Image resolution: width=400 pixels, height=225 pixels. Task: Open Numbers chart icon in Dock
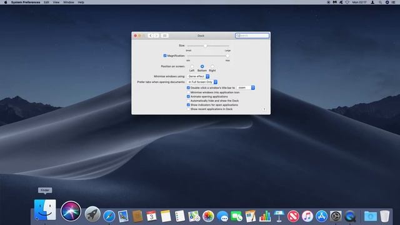click(265, 216)
